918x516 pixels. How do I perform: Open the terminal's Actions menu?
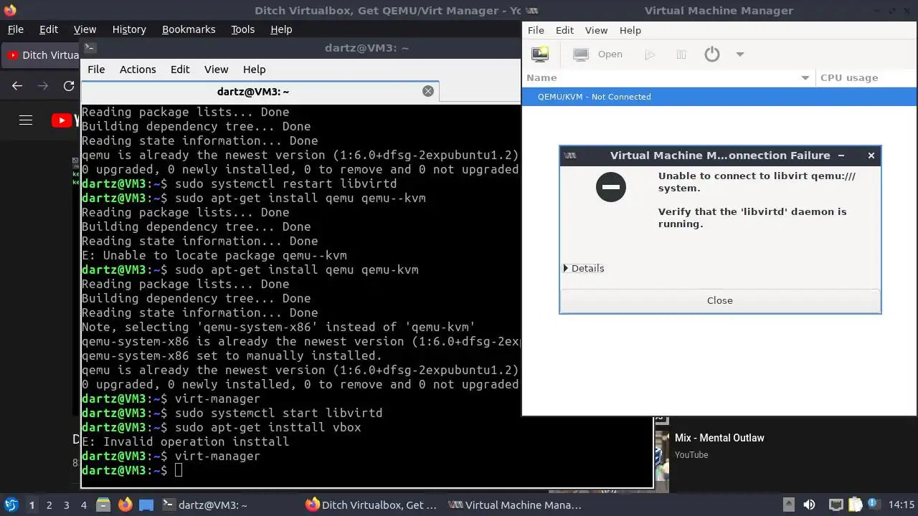point(138,70)
